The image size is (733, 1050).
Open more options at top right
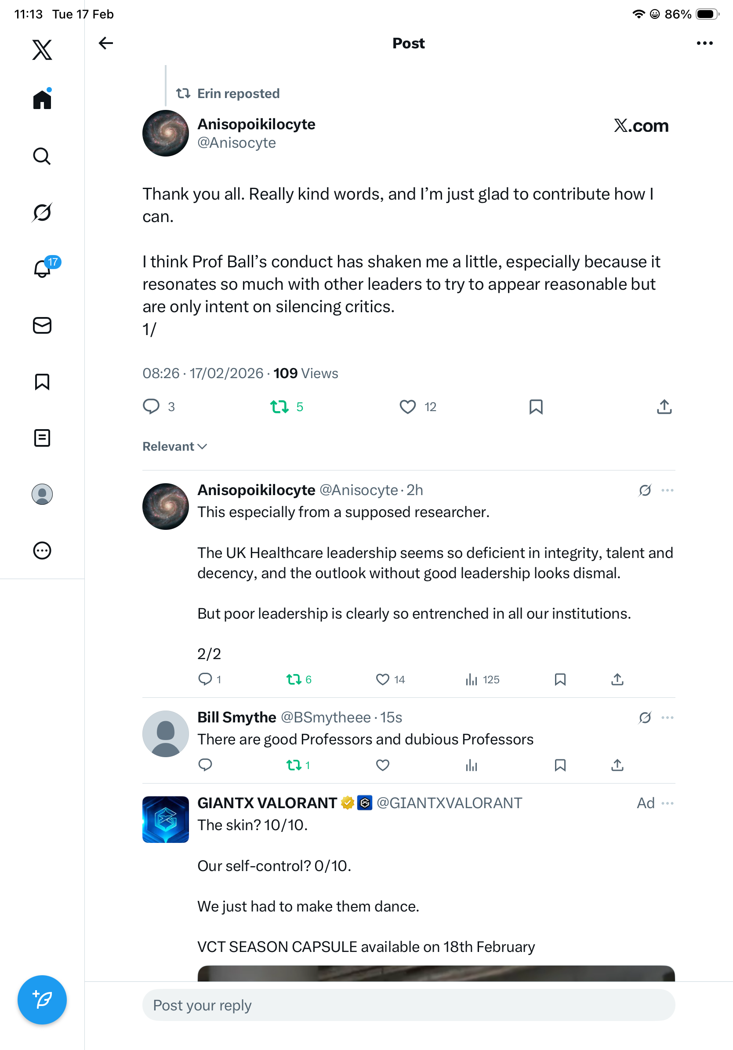704,44
